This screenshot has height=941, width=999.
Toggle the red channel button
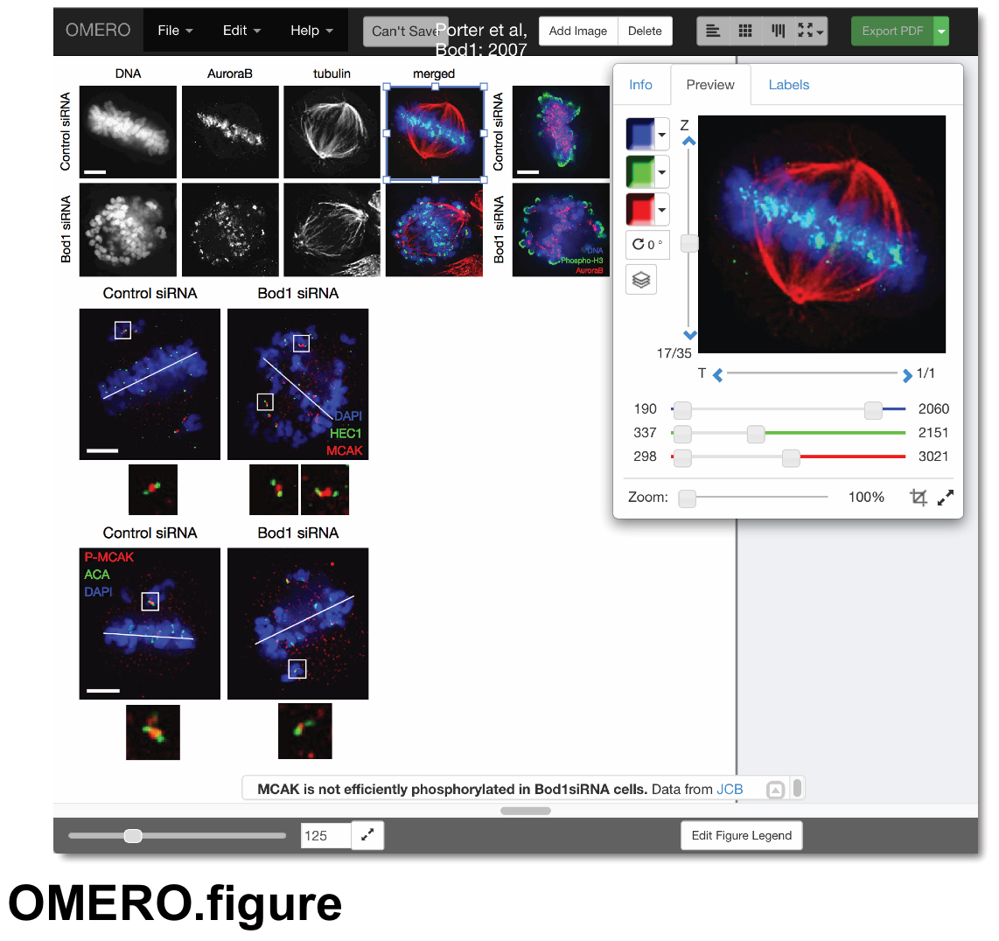coord(640,210)
